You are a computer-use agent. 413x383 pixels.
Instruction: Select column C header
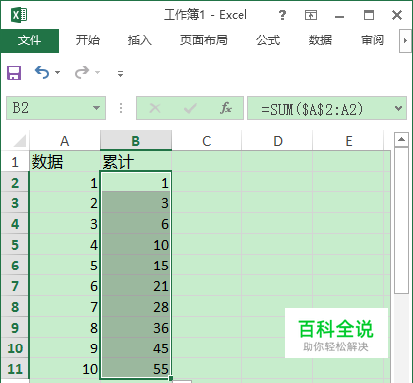coord(206,141)
